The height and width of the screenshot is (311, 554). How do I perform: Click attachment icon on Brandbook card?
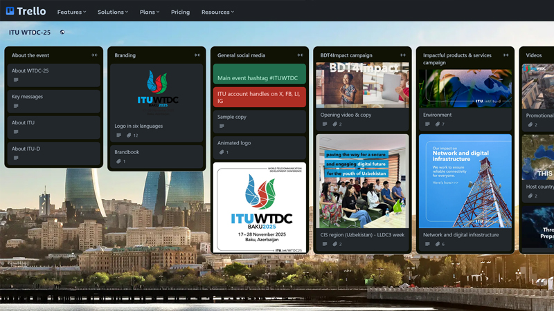coord(118,161)
